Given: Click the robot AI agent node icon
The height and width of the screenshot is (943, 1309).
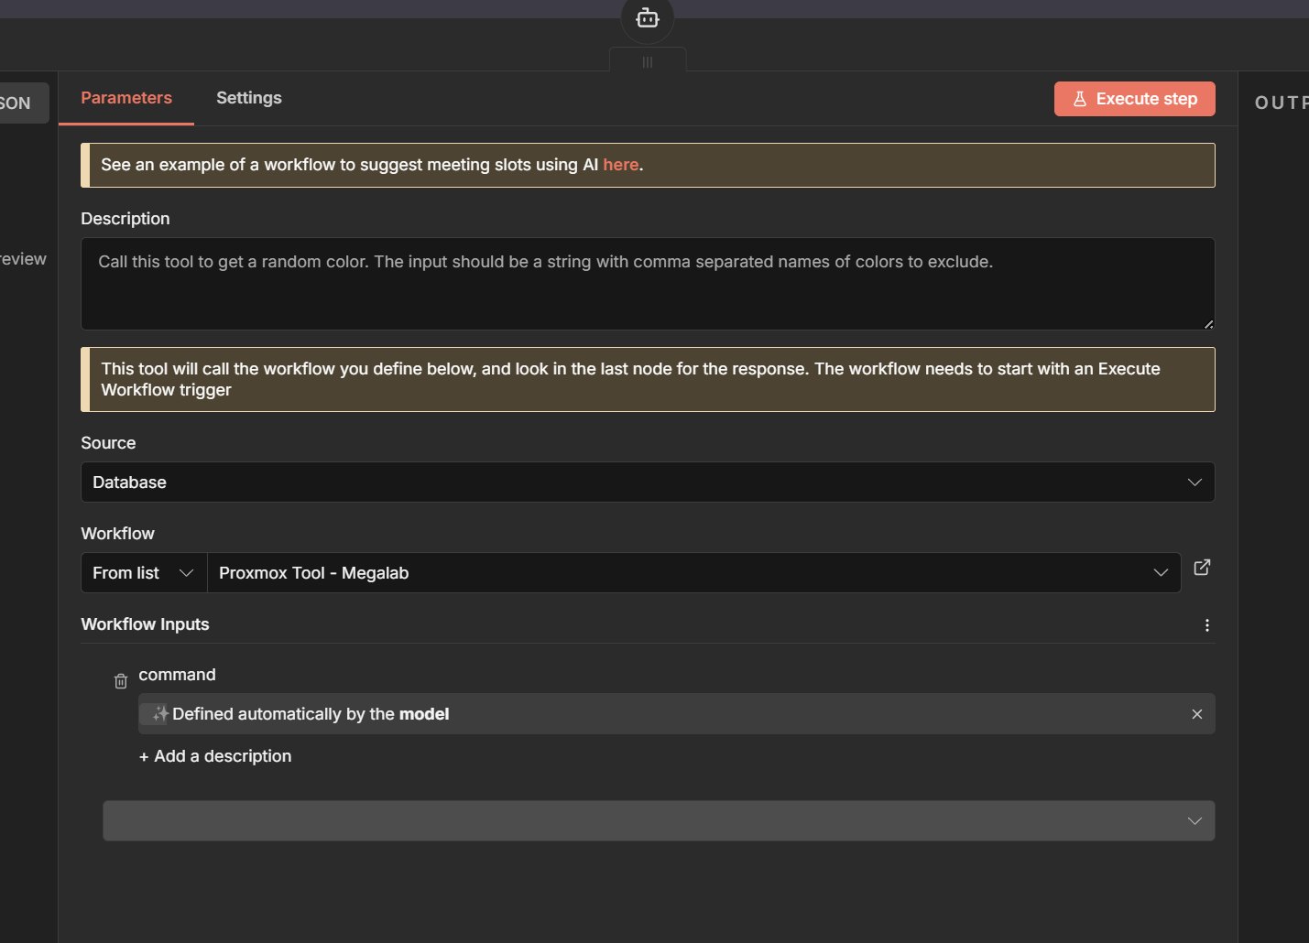Looking at the screenshot, I should [648, 18].
